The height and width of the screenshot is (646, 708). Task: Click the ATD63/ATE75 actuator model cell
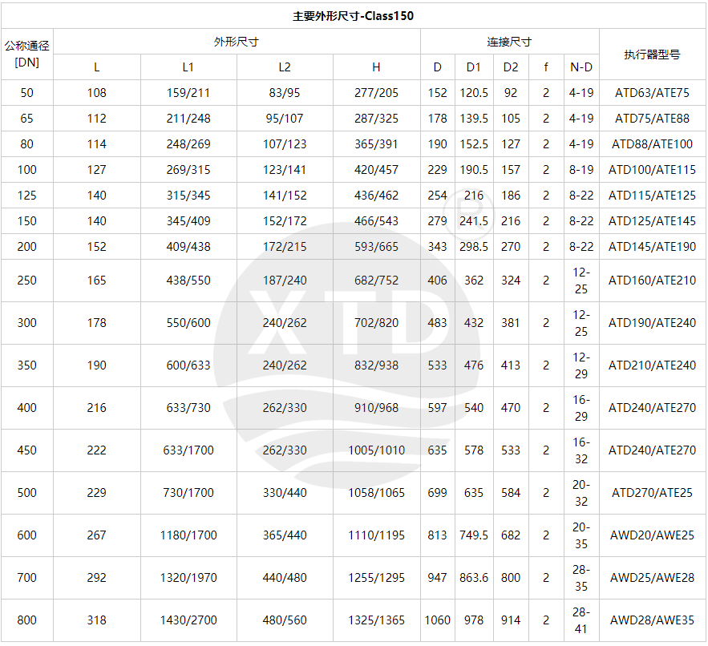pos(652,93)
